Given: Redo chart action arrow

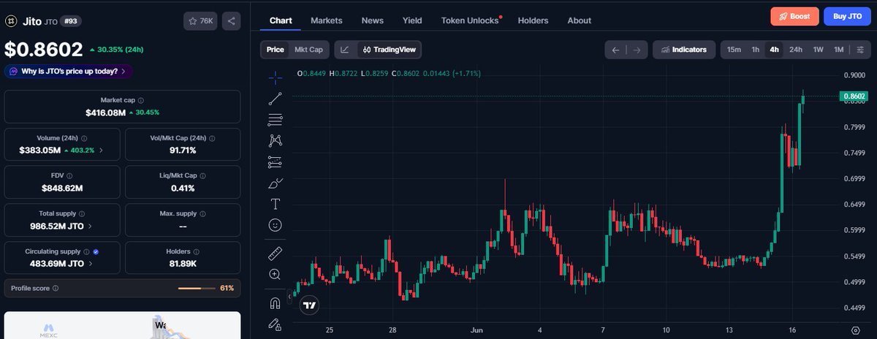Looking at the screenshot, I should coord(637,50).
